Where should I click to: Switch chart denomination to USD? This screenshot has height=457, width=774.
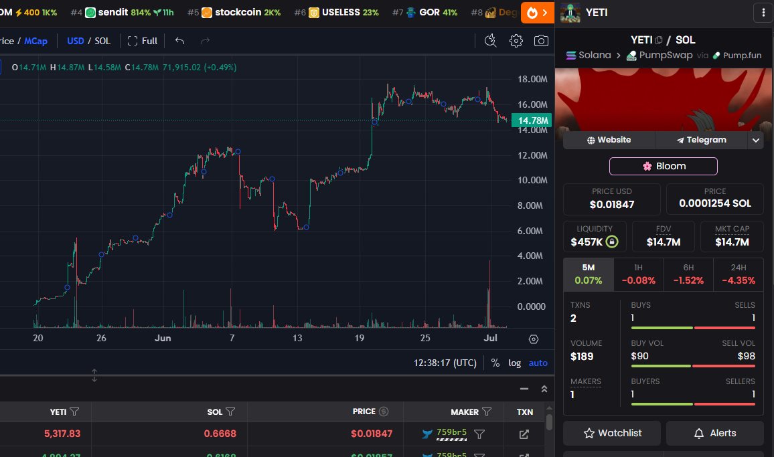(76, 41)
